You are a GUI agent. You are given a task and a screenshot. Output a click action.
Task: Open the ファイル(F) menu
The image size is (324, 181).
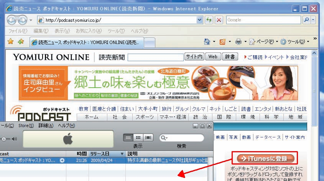tap(18, 31)
